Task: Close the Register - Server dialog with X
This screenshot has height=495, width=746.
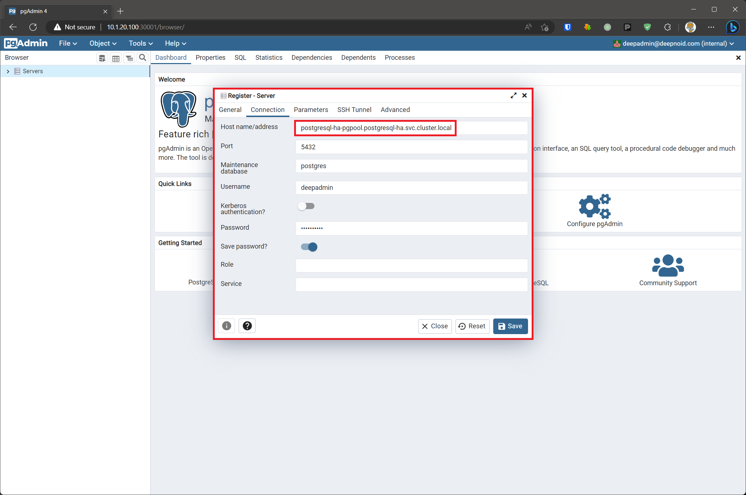Action: click(524, 96)
